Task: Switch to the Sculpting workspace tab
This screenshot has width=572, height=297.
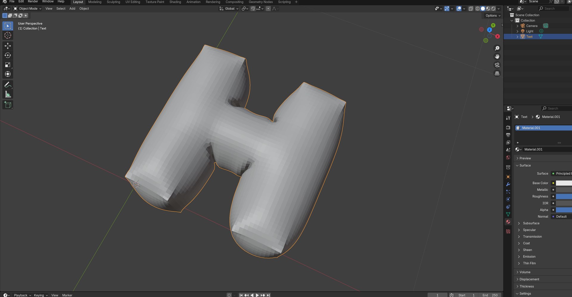Action: 113,2
